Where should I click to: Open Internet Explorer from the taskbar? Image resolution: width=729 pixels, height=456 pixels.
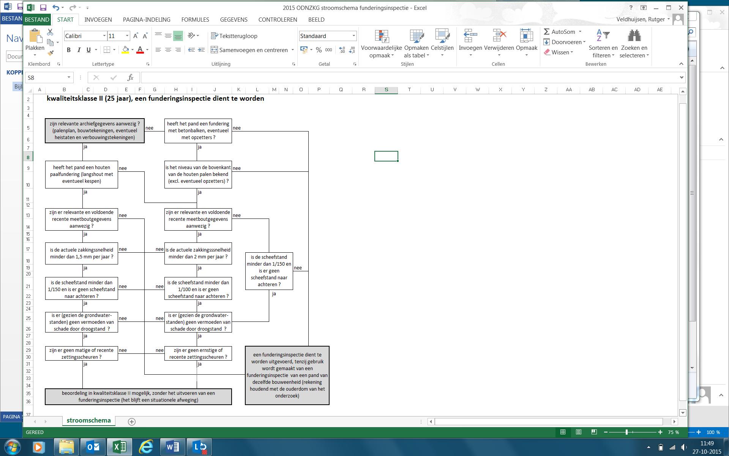[146, 447]
